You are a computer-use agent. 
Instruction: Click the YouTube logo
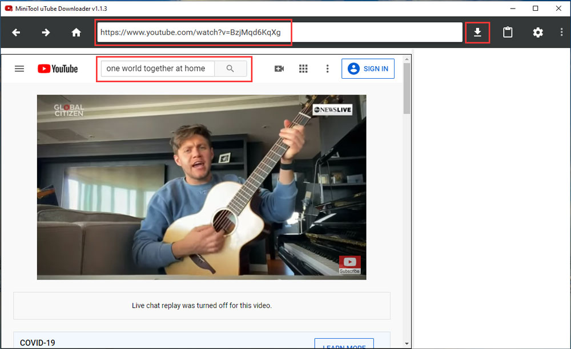58,68
